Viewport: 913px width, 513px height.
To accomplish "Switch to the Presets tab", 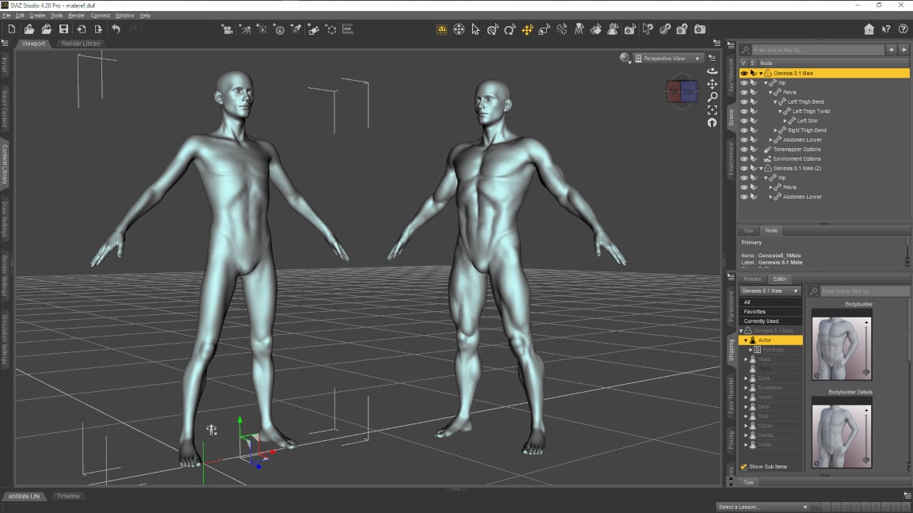I will [x=752, y=279].
